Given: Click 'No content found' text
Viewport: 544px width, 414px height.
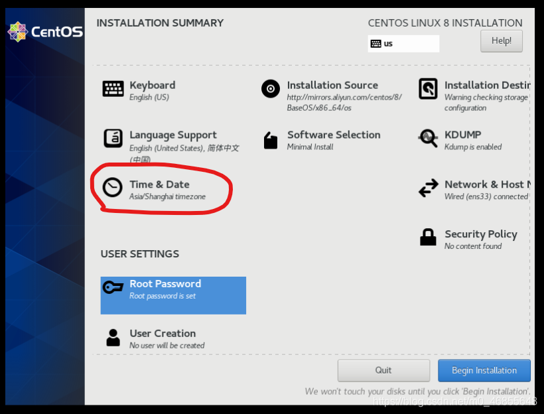Looking at the screenshot, I should [x=473, y=246].
